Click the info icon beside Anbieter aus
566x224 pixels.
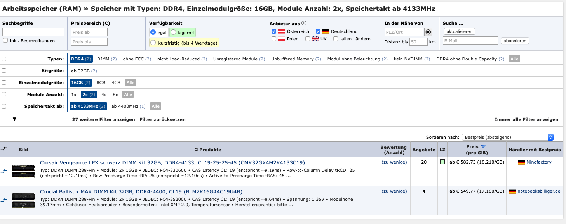pos(304,23)
